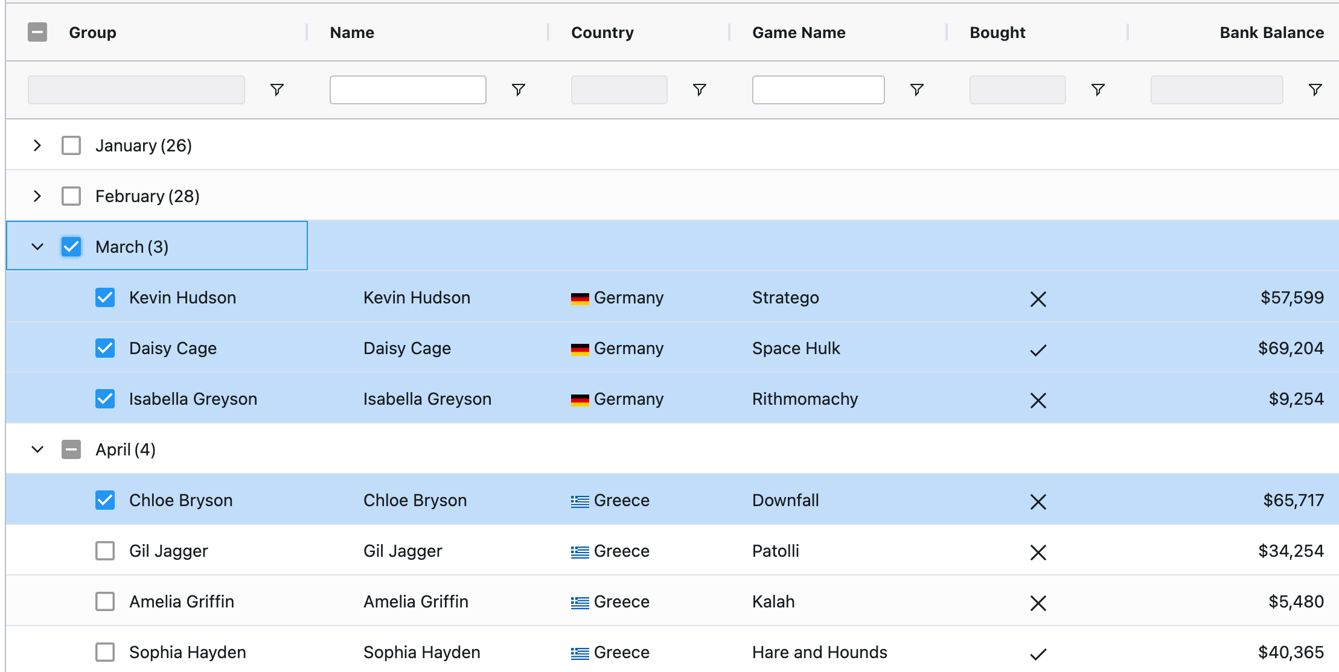This screenshot has height=672, width=1339.
Task: Collapse the March group
Action: [37, 247]
